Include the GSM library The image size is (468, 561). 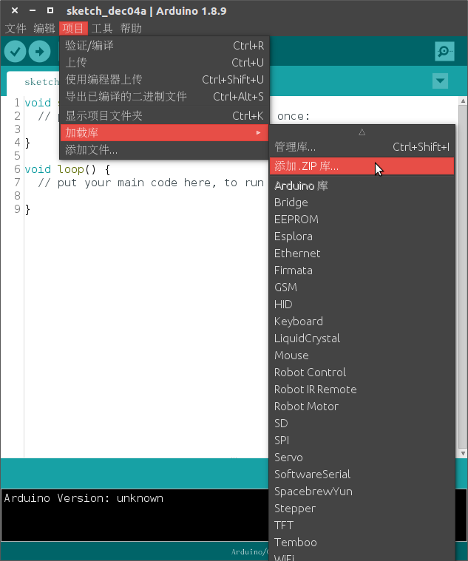coord(362,288)
